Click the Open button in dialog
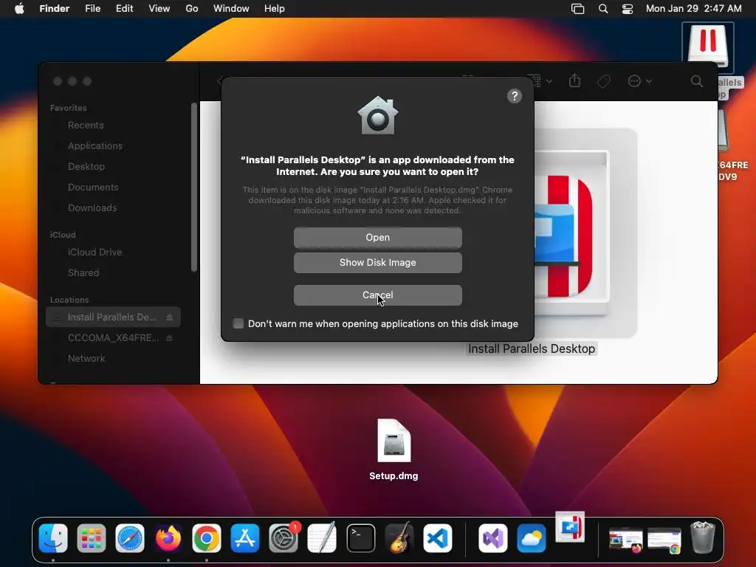 [x=377, y=237]
